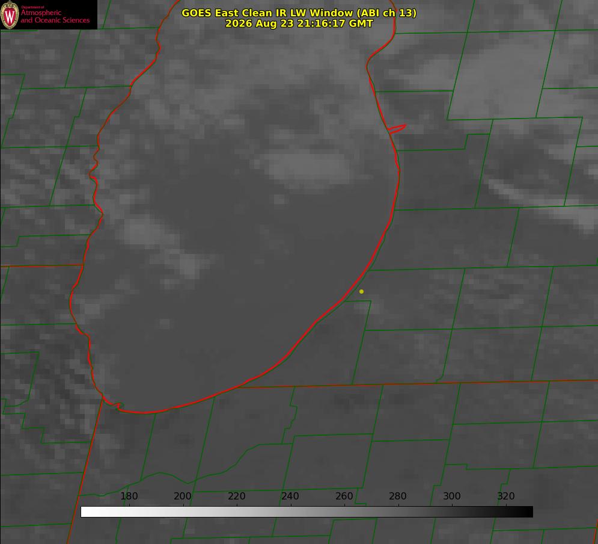The width and height of the screenshot is (598, 544).
Task: Click the small 'Department of' text
Action: pos(32,7)
